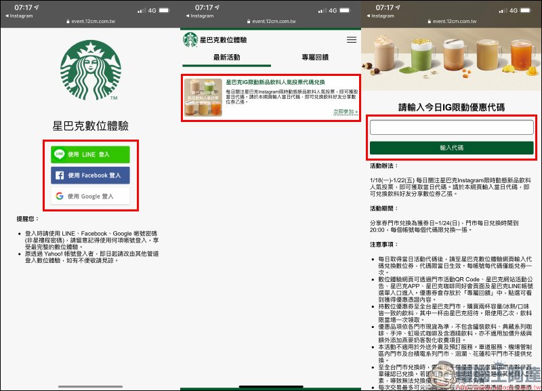Open the hamburger menu in Starbucks header
The image size is (542, 391).
point(352,40)
